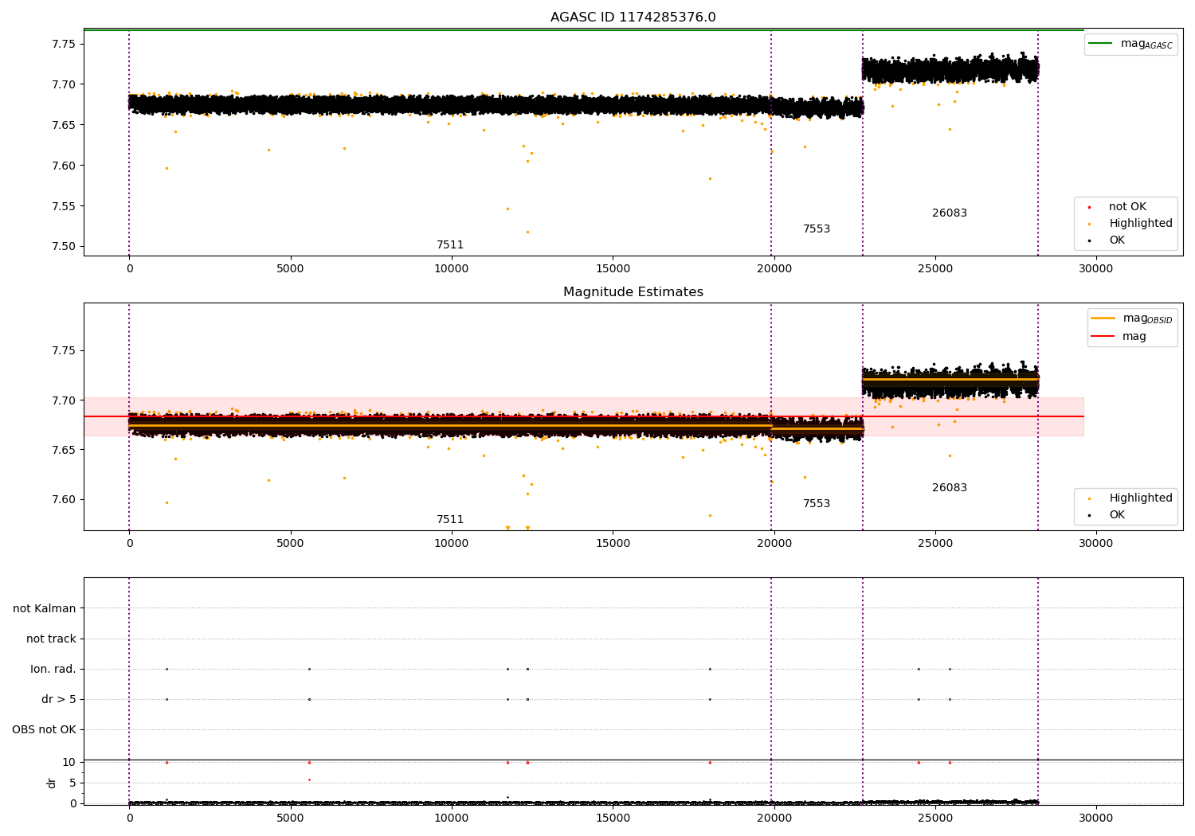This screenshot has width=1195, height=836.
Task: Click the 'not Kalman' axis label
Action: pos(45,609)
